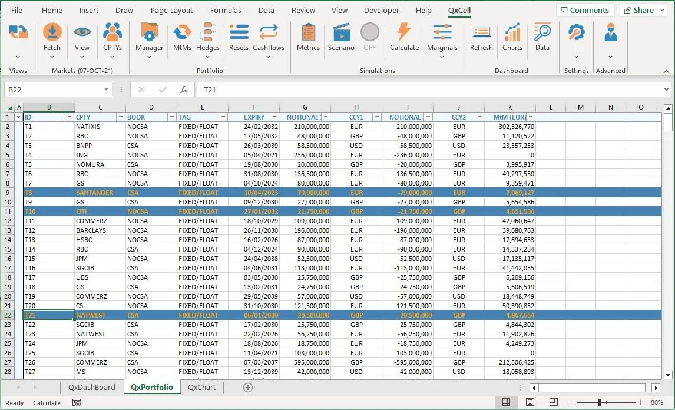
Task: Click the CPTYs people icon
Action: (113, 32)
